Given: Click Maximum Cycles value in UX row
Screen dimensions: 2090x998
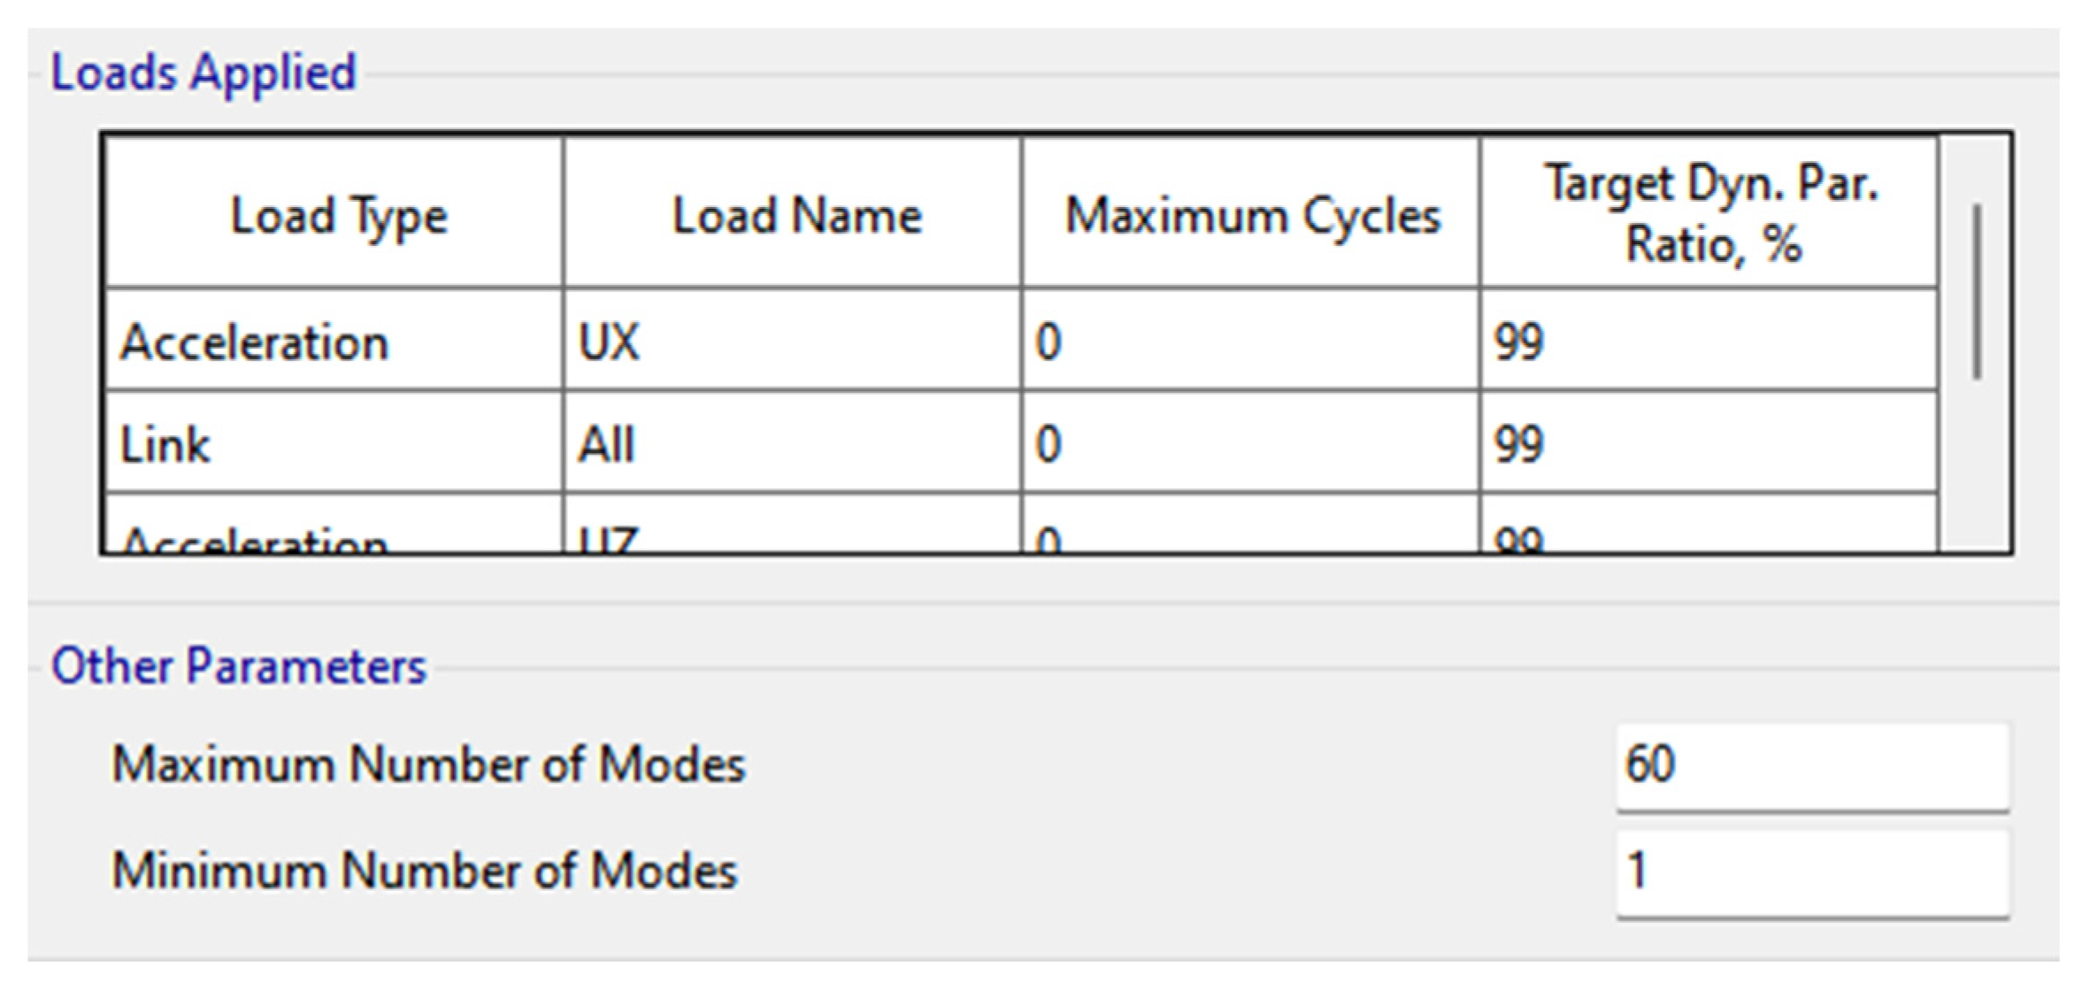Looking at the screenshot, I should (x=1250, y=340).
